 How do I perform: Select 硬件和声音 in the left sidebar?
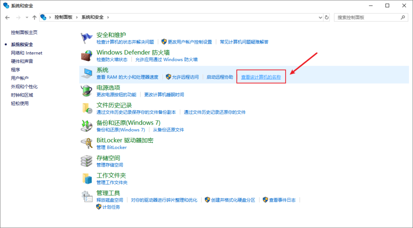22,62
